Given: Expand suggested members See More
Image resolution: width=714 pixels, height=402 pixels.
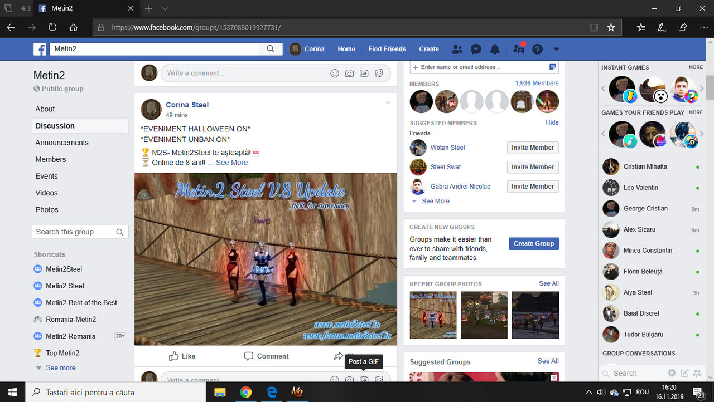Looking at the screenshot, I should click(436, 201).
